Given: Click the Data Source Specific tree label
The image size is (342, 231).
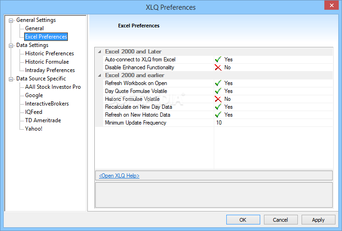Looking at the screenshot, I should [41, 79].
